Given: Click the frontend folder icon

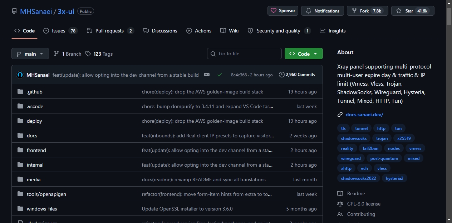Looking at the screenshot, I should coord(20,150).
